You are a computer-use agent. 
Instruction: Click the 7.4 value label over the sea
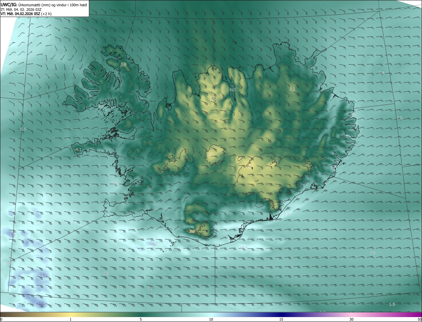(x=381, y=73)
